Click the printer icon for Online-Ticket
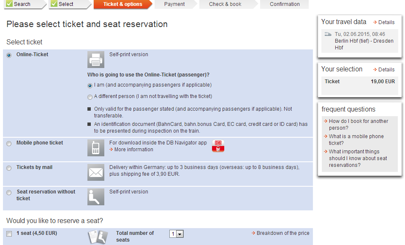The width and height of the screenshot is (405, 245). click(x=95, y=60)
